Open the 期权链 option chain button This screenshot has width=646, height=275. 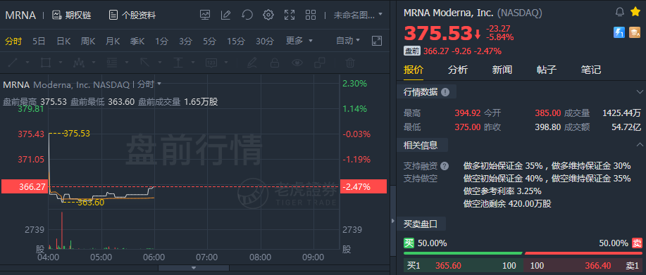(x=72, y=15)
